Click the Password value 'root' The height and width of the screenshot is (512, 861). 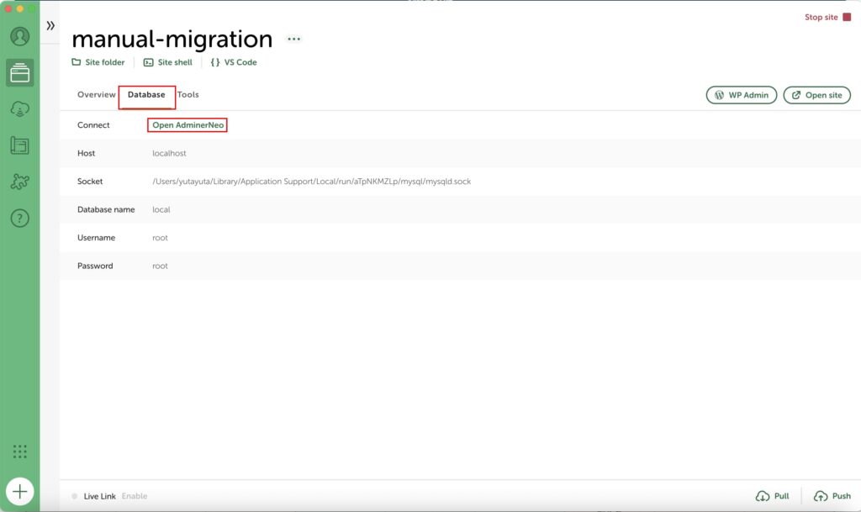point(160,266)
